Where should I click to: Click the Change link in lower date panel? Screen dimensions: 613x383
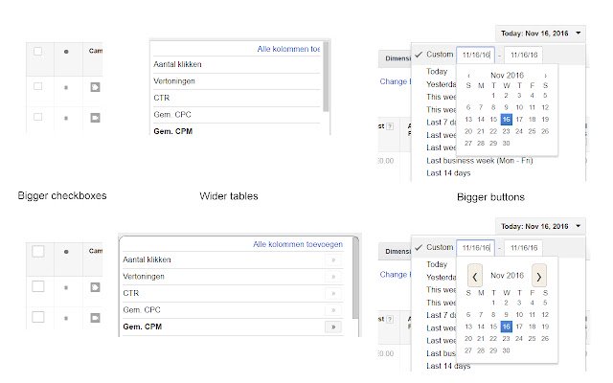pos(394,275)
